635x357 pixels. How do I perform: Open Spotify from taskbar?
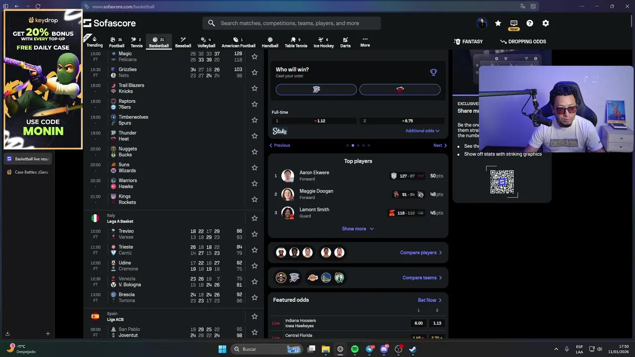pyautogui.click(x=355, y=349)
